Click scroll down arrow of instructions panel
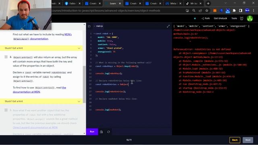258x145 pixels. coord(84,133)
